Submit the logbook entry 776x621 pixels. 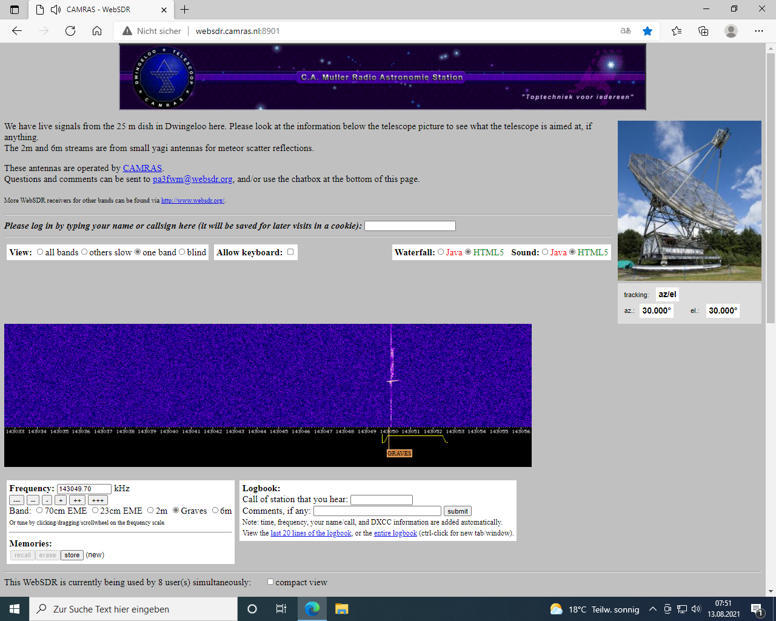458,511
